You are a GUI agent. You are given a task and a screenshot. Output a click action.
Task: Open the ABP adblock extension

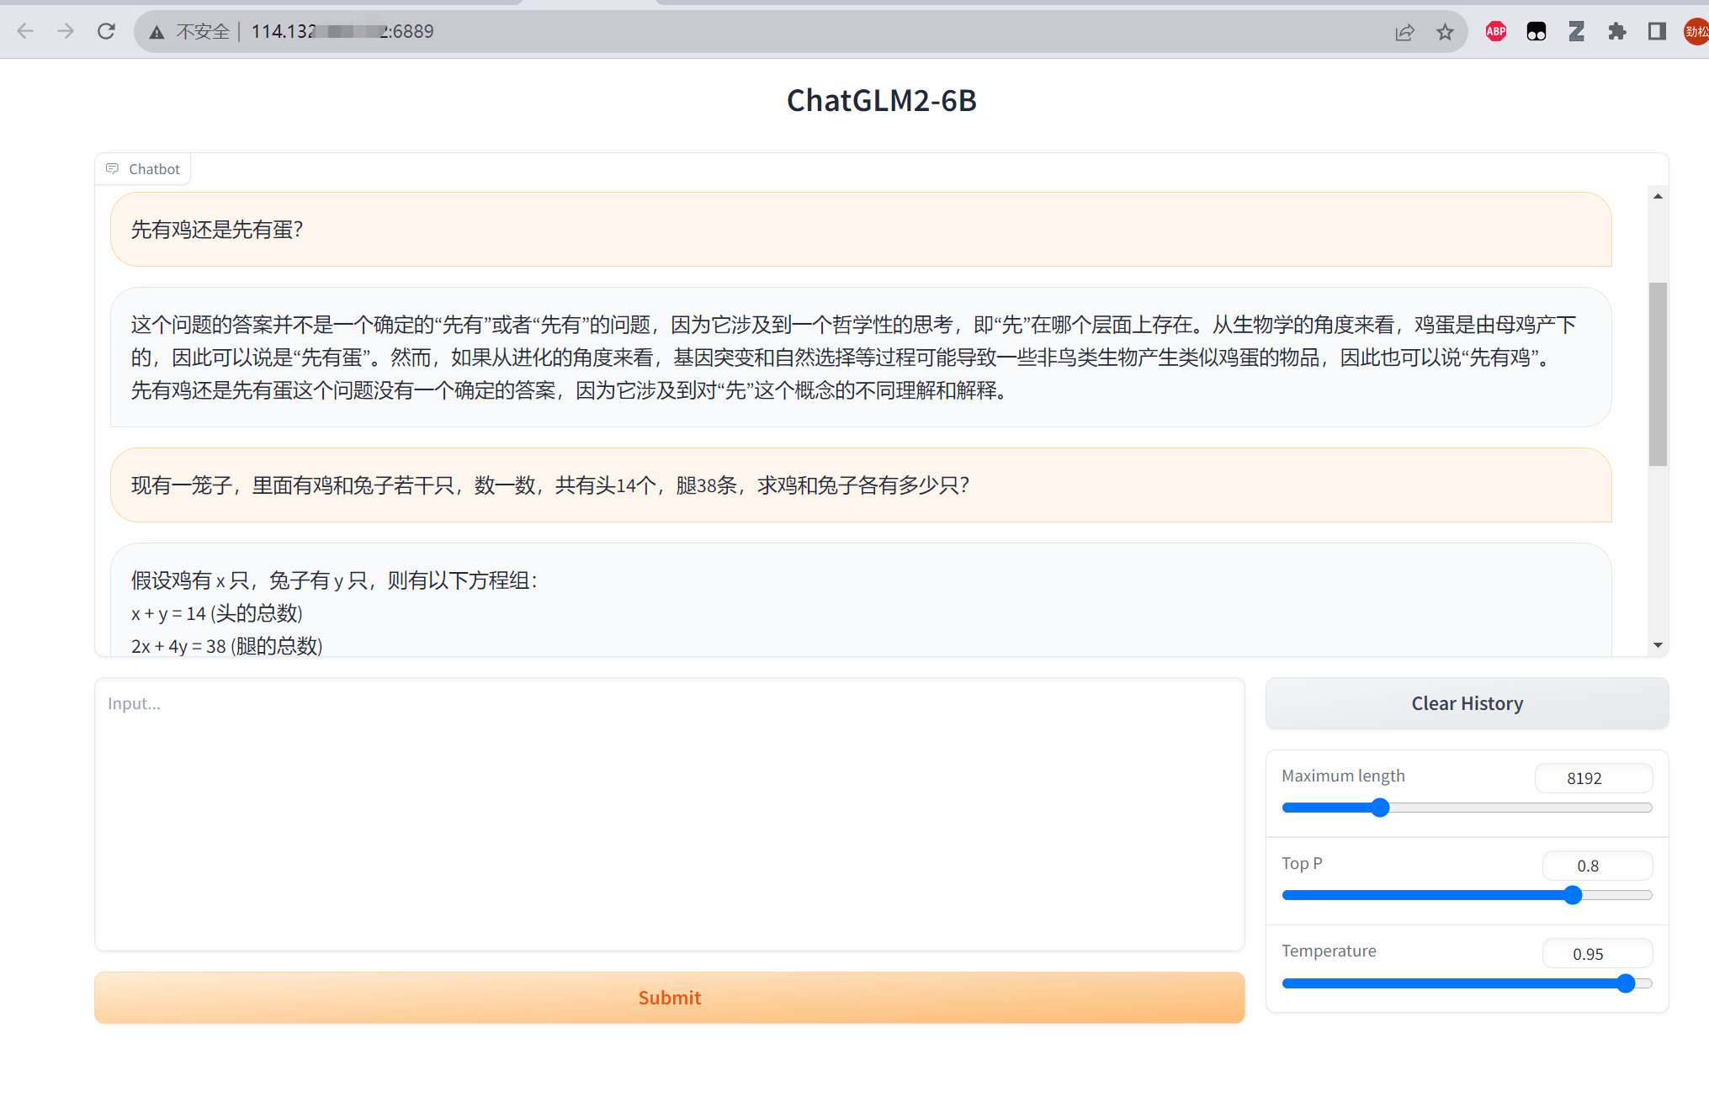tap(1495, 32)
